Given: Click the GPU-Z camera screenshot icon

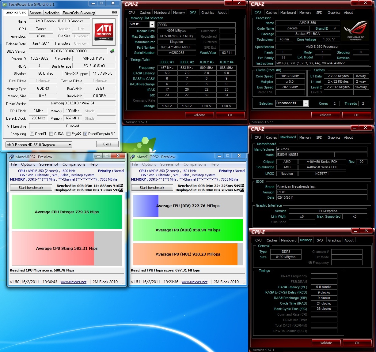Looking at the screenshot, I should pyautogui.click(x=115, y=12).
